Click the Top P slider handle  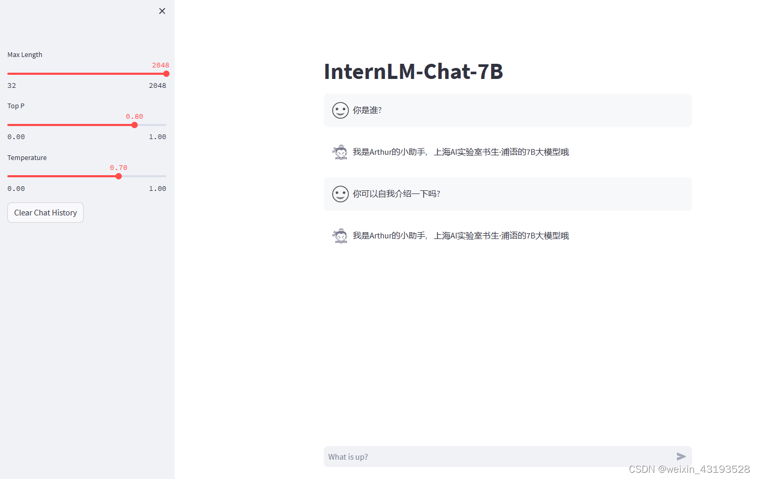tap(134, 125)
